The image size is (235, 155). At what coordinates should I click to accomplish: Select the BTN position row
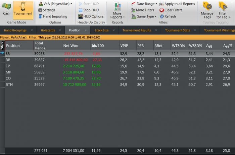point(120,85)
